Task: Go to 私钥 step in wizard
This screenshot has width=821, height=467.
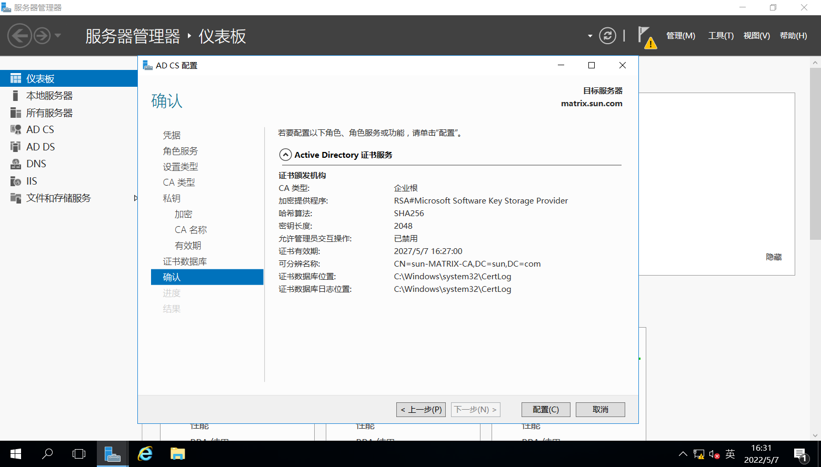Action: [x=172, y=198]
